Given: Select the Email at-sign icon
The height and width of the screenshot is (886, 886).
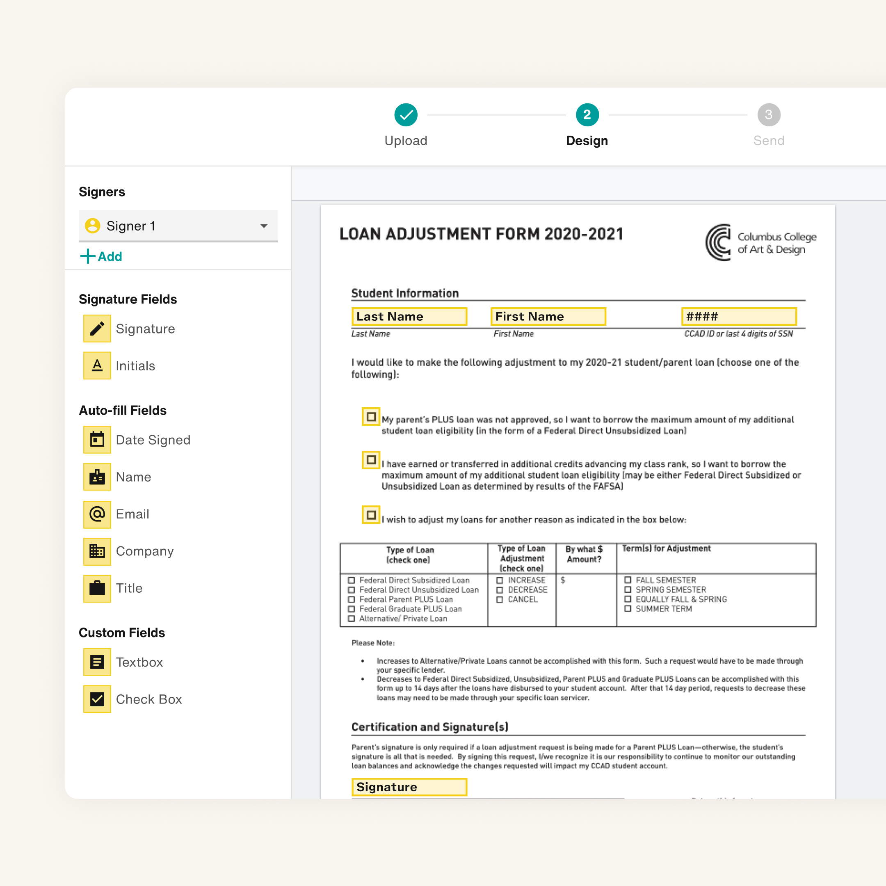Looking at the screenshot, I should (97, 514).
